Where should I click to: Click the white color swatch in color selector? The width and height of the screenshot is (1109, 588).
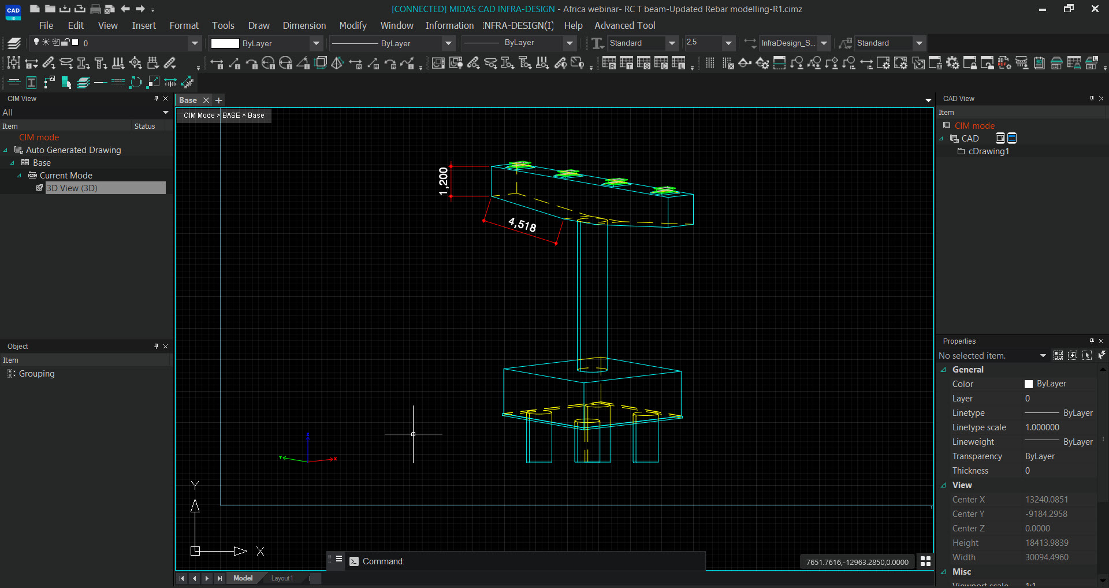coord(225,43)
